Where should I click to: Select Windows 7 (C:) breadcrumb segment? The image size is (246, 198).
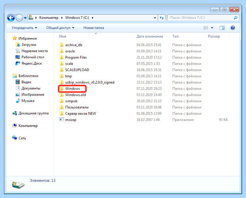point(77,18)
